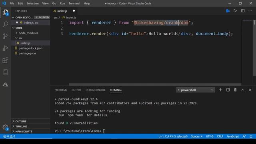Viewport: 256px width, 144px height.
Task: Switch to the Debug Console tab
Action: pyautogui.click(x=95, y=90)
